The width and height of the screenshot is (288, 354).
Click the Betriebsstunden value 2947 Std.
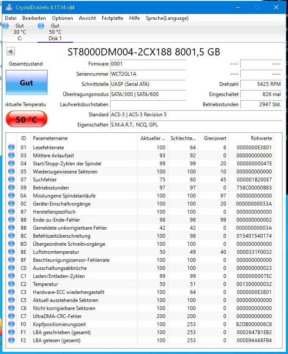[x=261, y=104]
